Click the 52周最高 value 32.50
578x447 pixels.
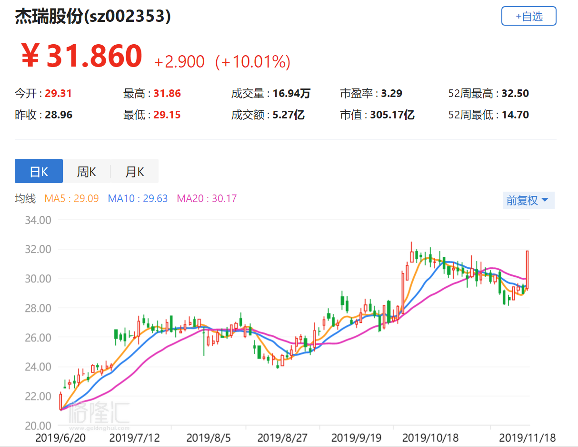point(515,93)
